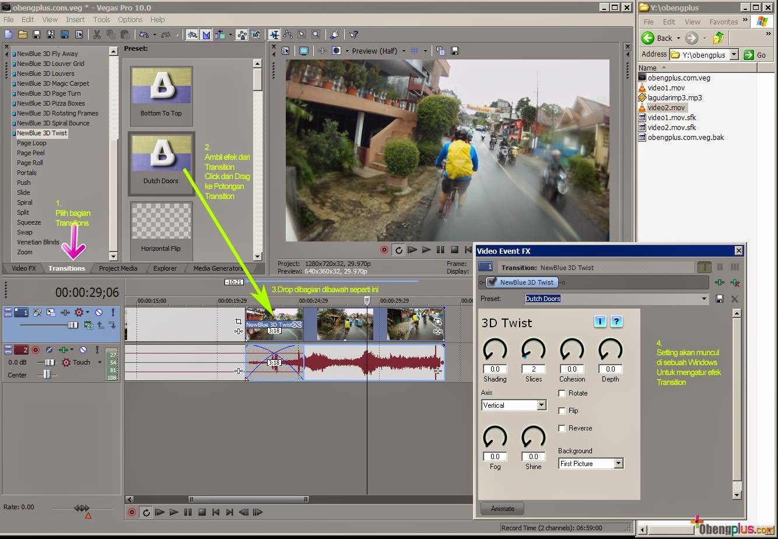The height and width of the screenshot is (539, 778).
Task: Expand the Explorer Address bar dropdown
Action: 734,55
